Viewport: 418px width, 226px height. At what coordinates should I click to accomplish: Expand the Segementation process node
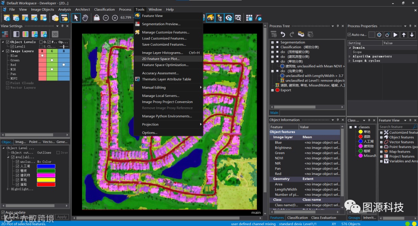[x=272, y=42]
